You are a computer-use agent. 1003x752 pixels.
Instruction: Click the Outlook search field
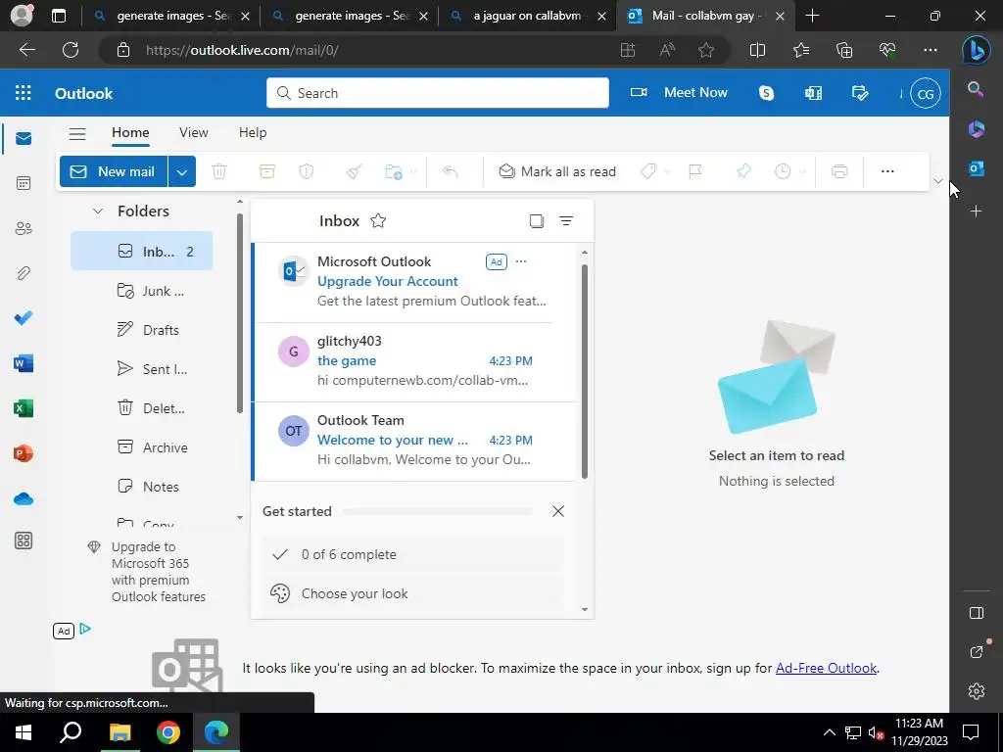(x=438, y=93)
